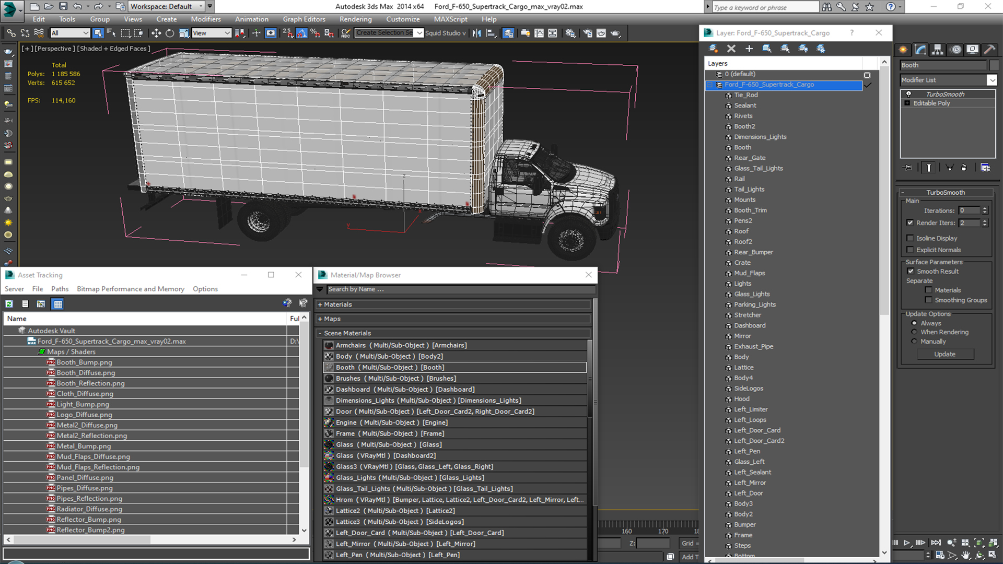The image size is (1003, 564).
Task: Open the Rendering menu
Action: pyautogui.click(x=355, y=19)
